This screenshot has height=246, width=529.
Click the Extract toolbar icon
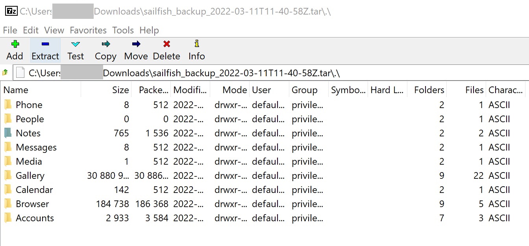pyautogui.click(x=45, y=44)
